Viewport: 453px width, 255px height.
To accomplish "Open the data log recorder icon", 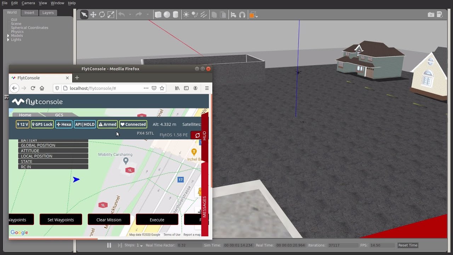I will coord(440,15).
